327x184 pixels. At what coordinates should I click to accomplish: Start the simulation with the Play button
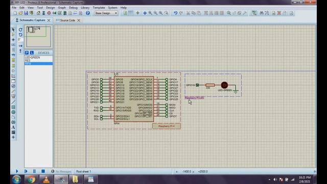[17, 171]
